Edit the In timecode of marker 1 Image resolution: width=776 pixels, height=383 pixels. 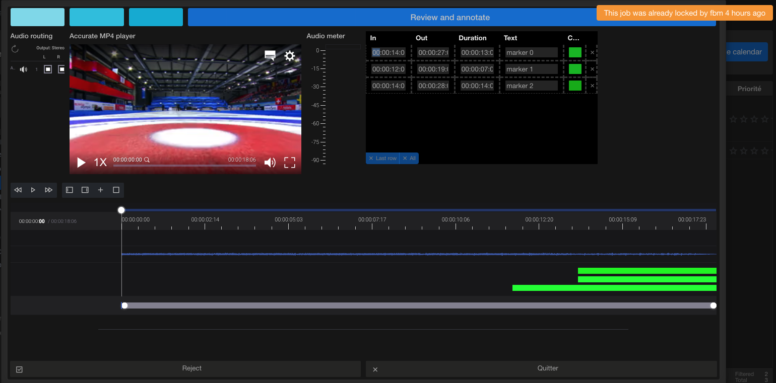click(389, 69)
